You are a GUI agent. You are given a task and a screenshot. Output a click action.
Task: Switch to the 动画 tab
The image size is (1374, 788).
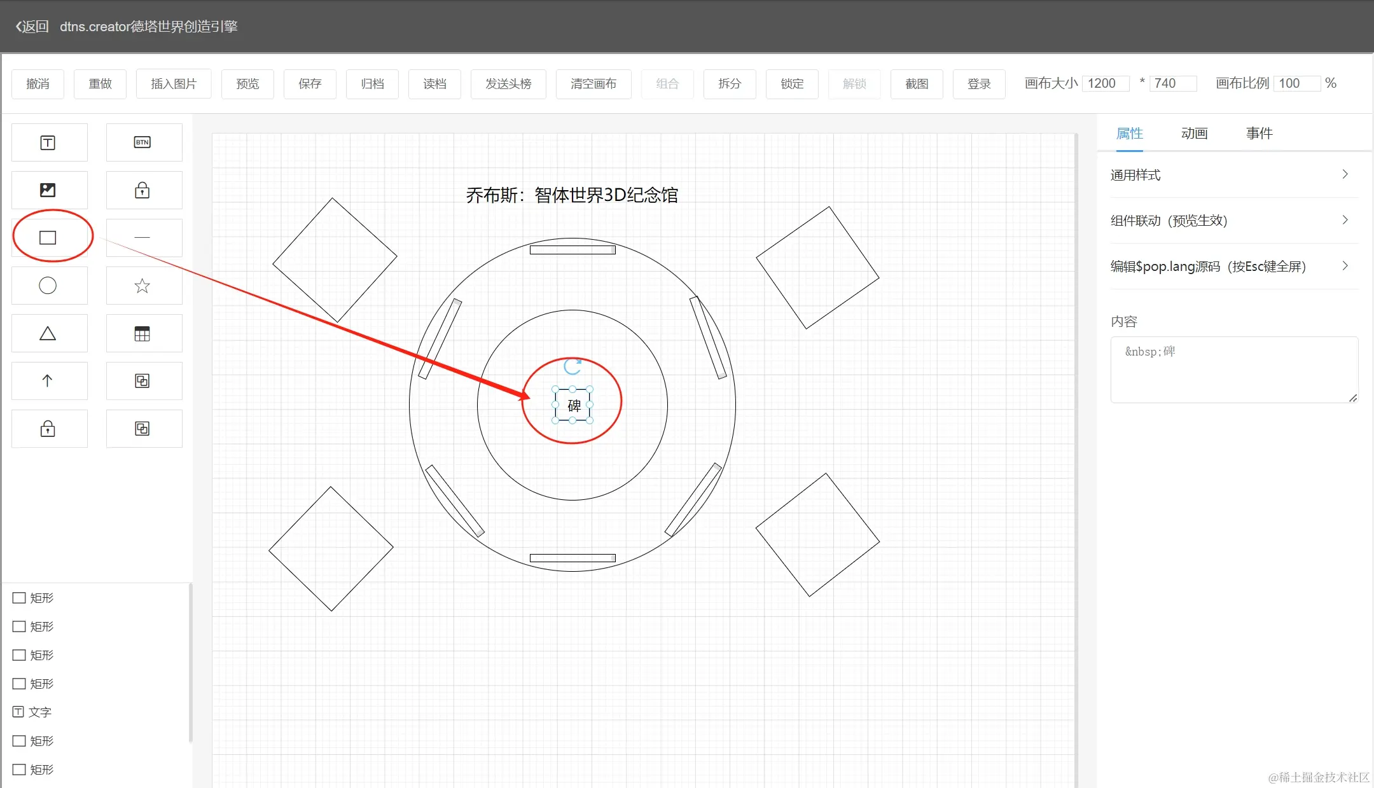tap(1194, 134)
